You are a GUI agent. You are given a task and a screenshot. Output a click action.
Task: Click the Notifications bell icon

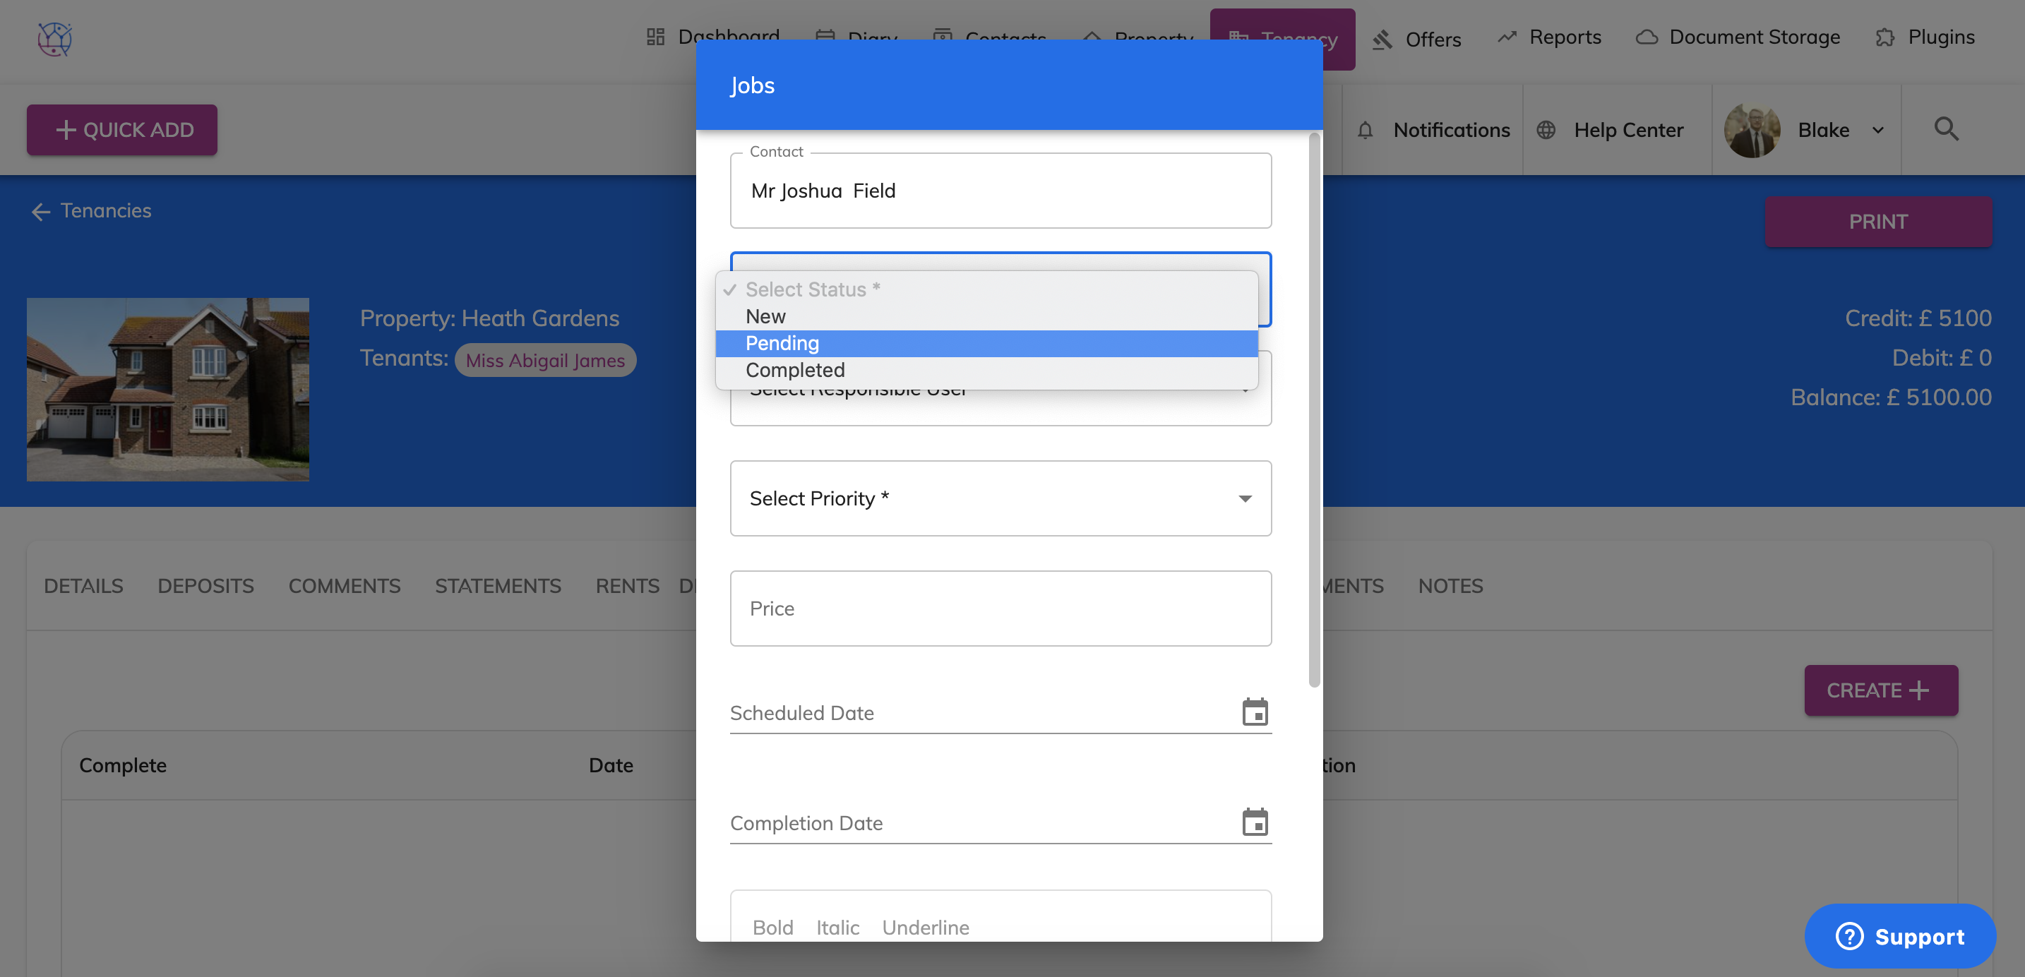1366,131
